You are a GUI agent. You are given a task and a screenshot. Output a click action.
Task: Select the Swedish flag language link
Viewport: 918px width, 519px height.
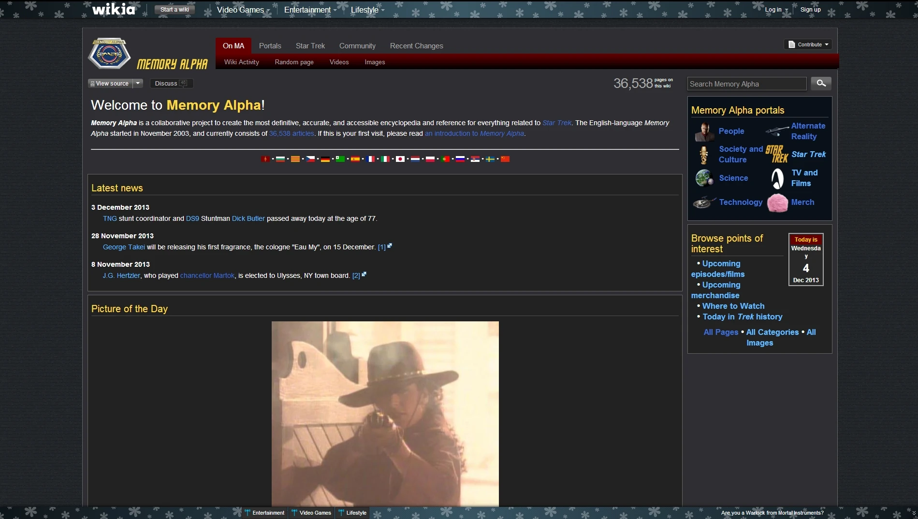point(490,159)
